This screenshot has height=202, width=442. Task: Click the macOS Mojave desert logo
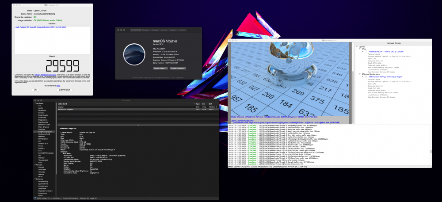pyautogui.click(x=134, y=54)
